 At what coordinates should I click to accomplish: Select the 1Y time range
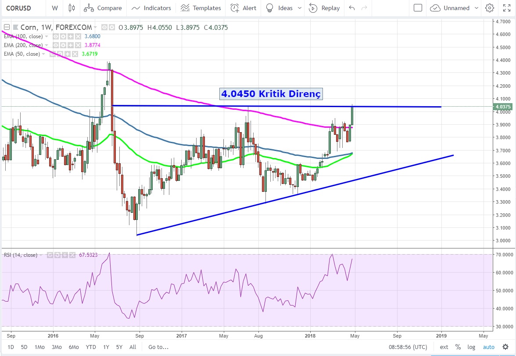[x=106, y=347]
